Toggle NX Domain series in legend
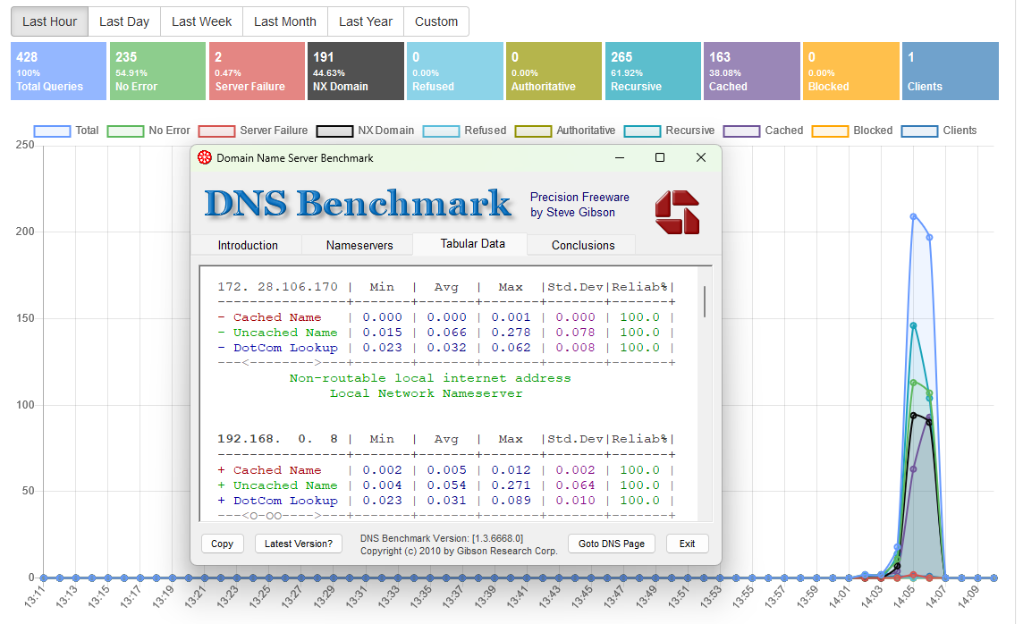The width and height of the screenshot is (1023, 624). [x=365, y=131]
